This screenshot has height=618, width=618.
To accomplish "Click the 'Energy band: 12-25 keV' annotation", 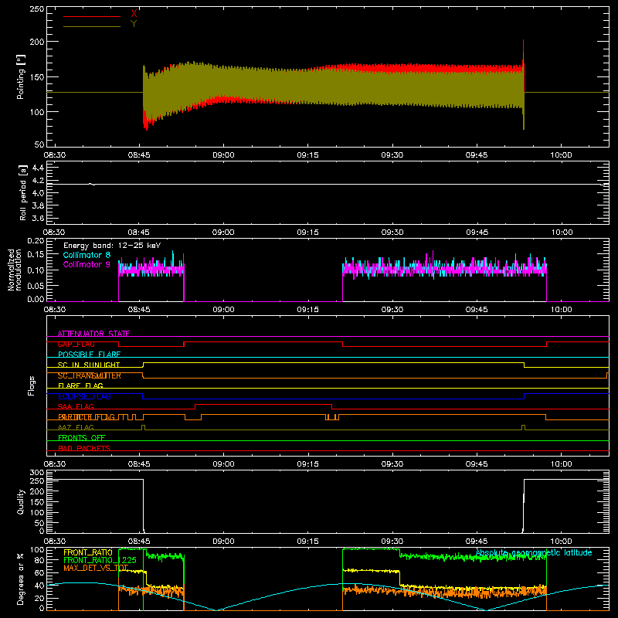I will pyautogui.click(x=112, y=246).
